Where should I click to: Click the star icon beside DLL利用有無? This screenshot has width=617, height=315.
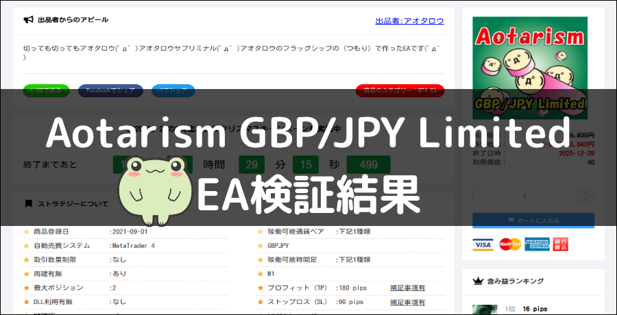pyautogui.click(x=27, y=302)
